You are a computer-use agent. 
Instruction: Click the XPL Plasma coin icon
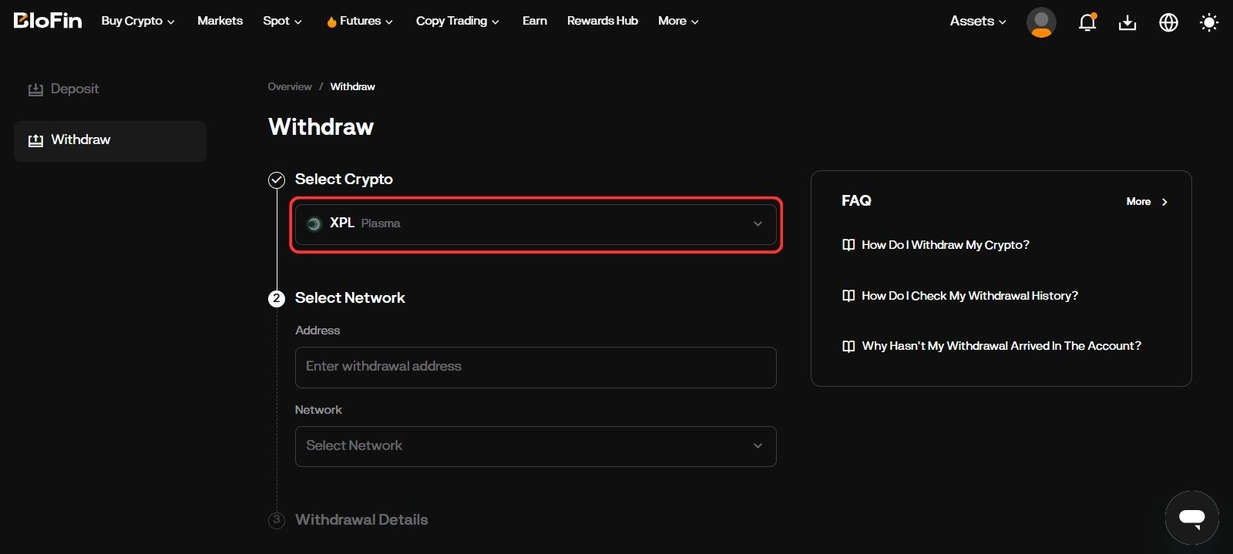click(314, 224)
